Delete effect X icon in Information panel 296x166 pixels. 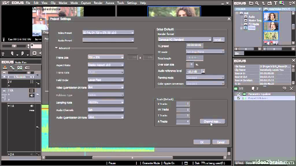291,88
